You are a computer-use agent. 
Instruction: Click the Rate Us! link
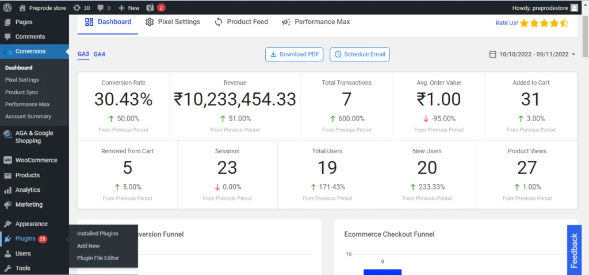[507, 23]
